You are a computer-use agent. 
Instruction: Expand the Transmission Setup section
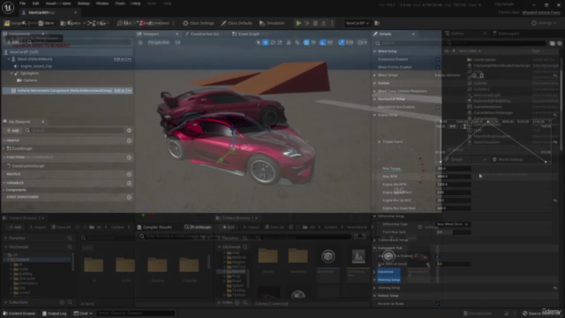(x=374, y=240)
